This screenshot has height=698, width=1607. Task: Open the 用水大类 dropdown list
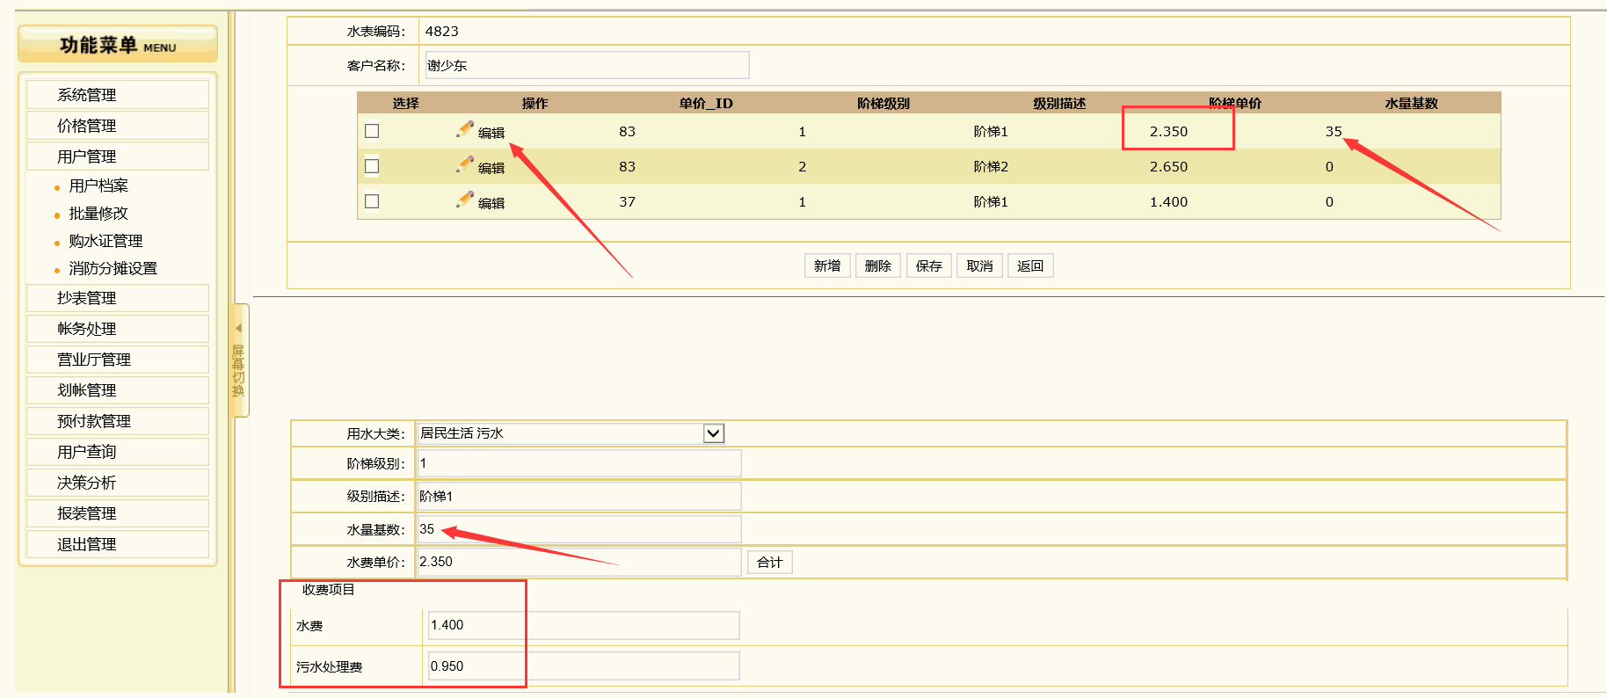click(x=713, y=433)
